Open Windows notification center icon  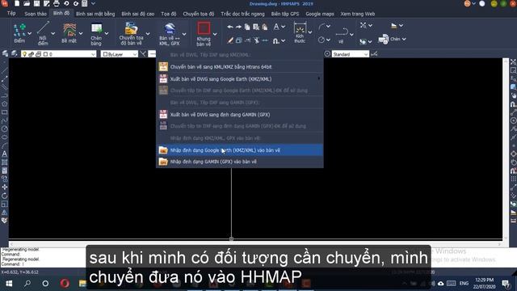tap(506, 284)
